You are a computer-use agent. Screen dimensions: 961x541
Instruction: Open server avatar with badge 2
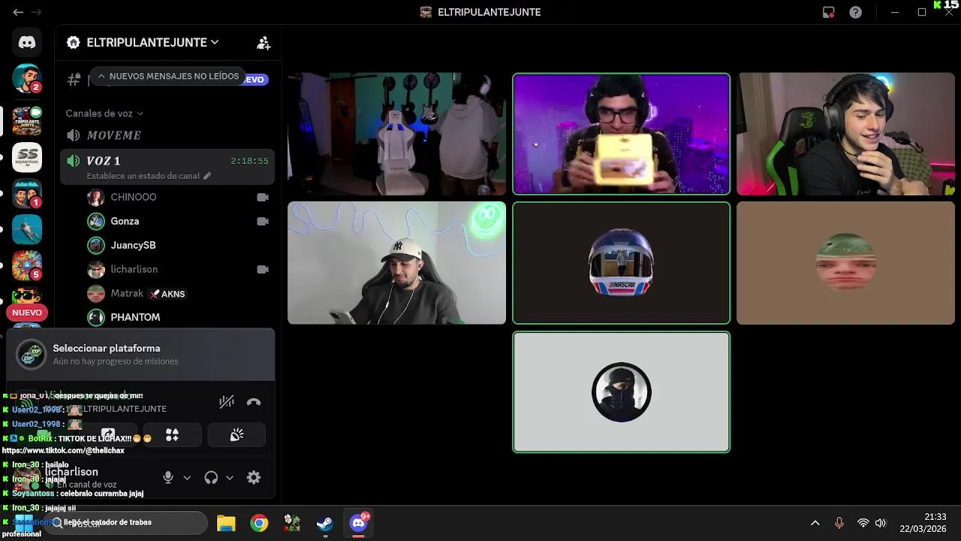tap(27, 78)
